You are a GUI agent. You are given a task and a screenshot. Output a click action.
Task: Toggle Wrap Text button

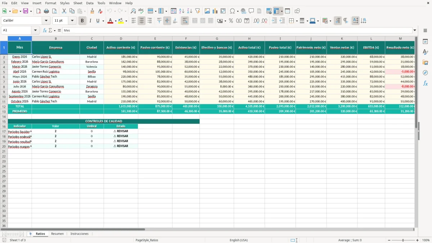pos(185,21)
